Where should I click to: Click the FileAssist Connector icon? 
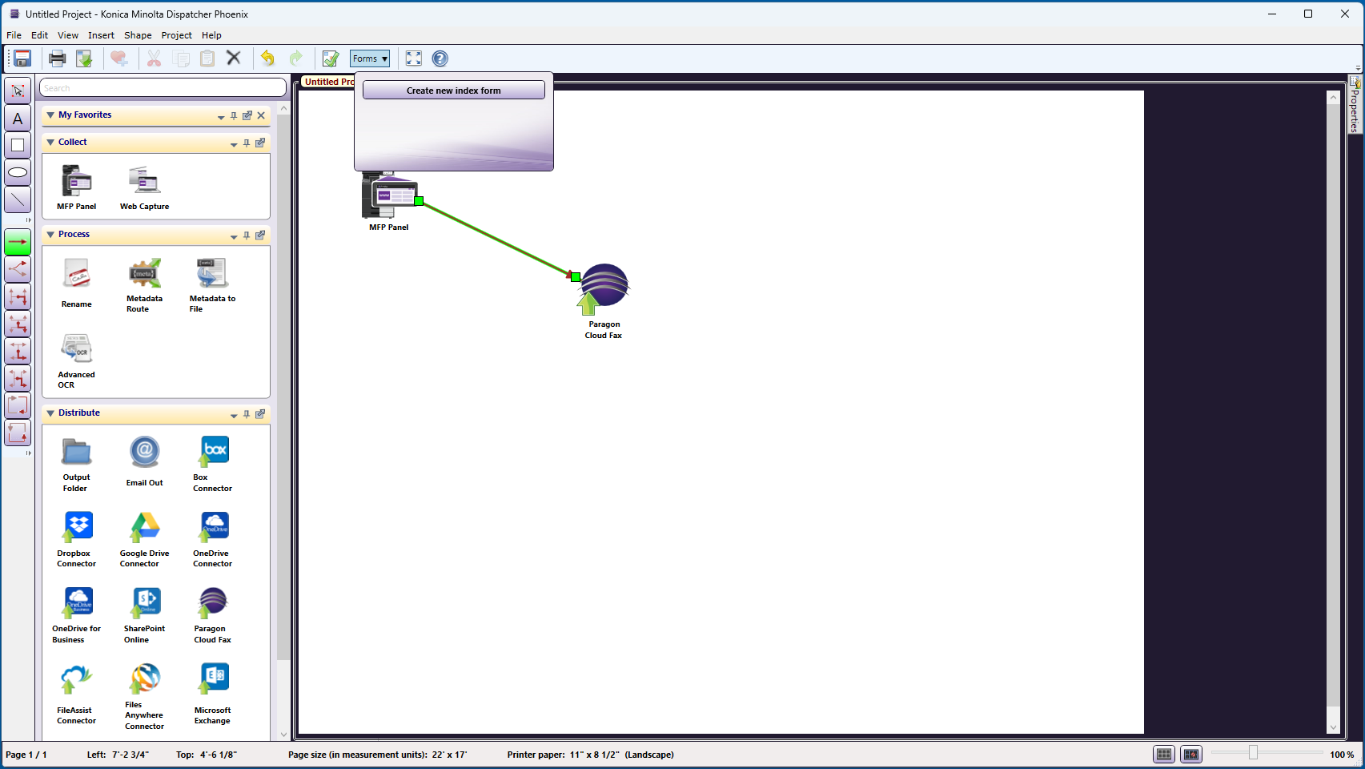pyautogui.click(x=77, y=679)
